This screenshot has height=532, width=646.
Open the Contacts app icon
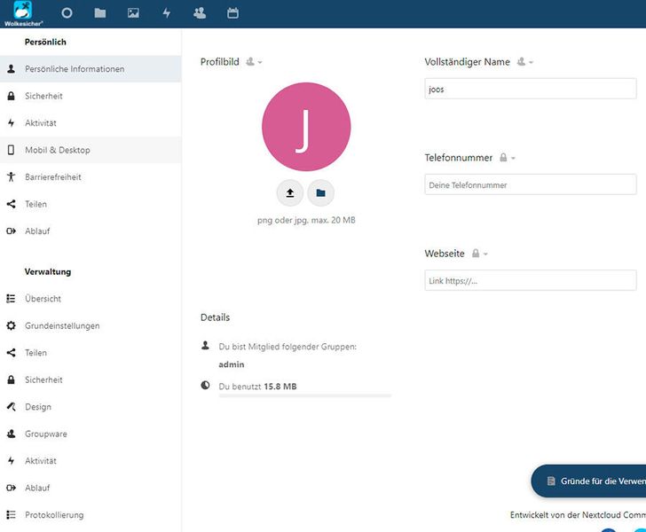point(200,13)
